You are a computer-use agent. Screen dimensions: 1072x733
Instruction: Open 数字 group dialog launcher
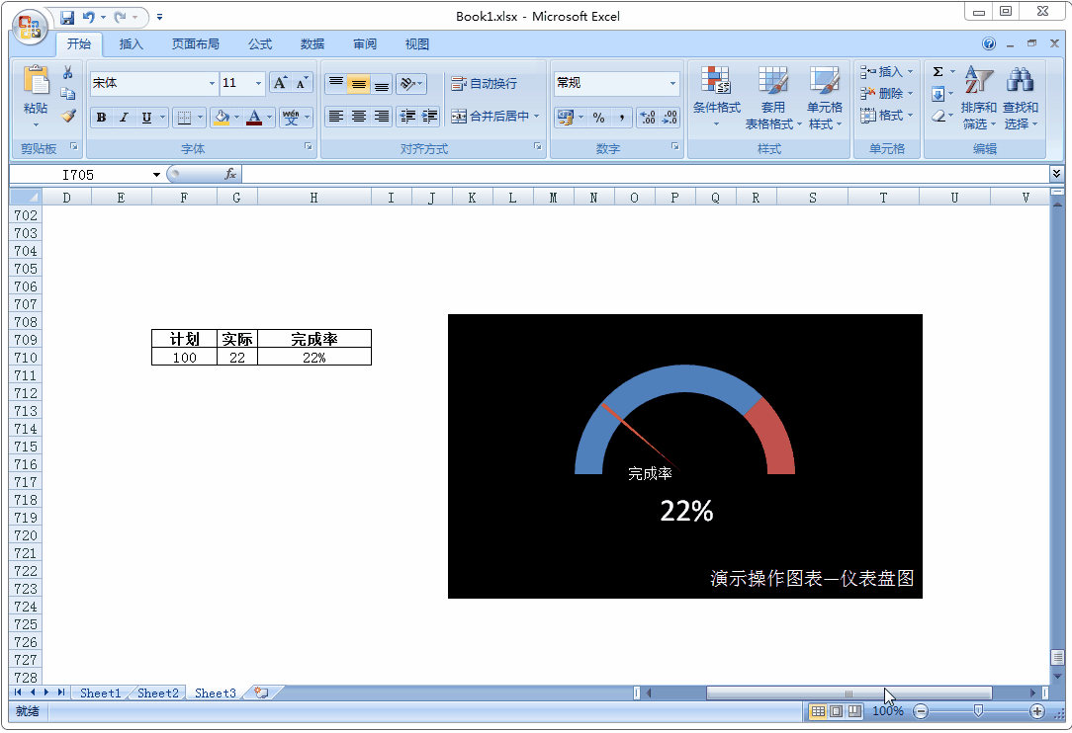point(674,146)
